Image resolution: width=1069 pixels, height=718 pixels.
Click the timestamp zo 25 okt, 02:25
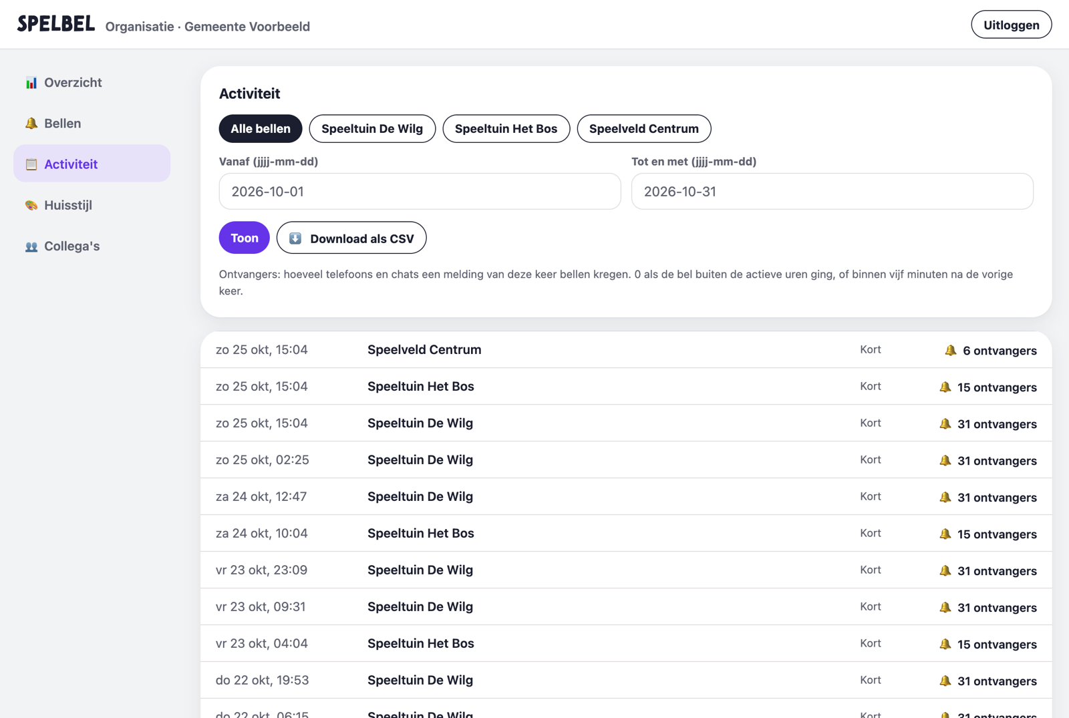tap(263, 460)
